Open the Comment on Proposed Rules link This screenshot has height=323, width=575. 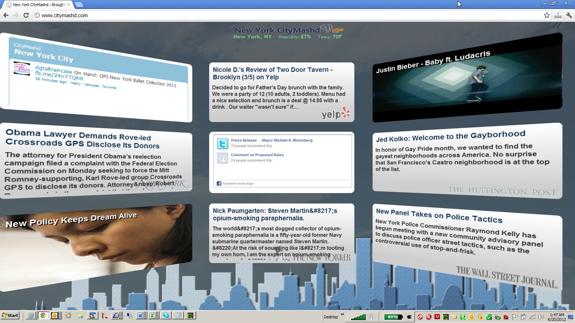257,155
